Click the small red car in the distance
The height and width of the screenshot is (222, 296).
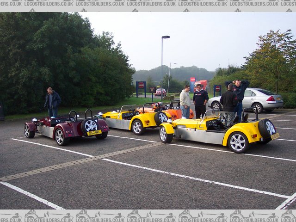click(160, 92)
